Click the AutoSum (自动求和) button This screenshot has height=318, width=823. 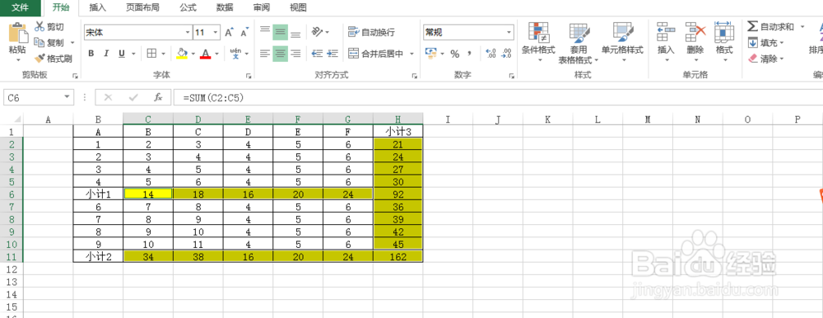(x=770, y=26)
